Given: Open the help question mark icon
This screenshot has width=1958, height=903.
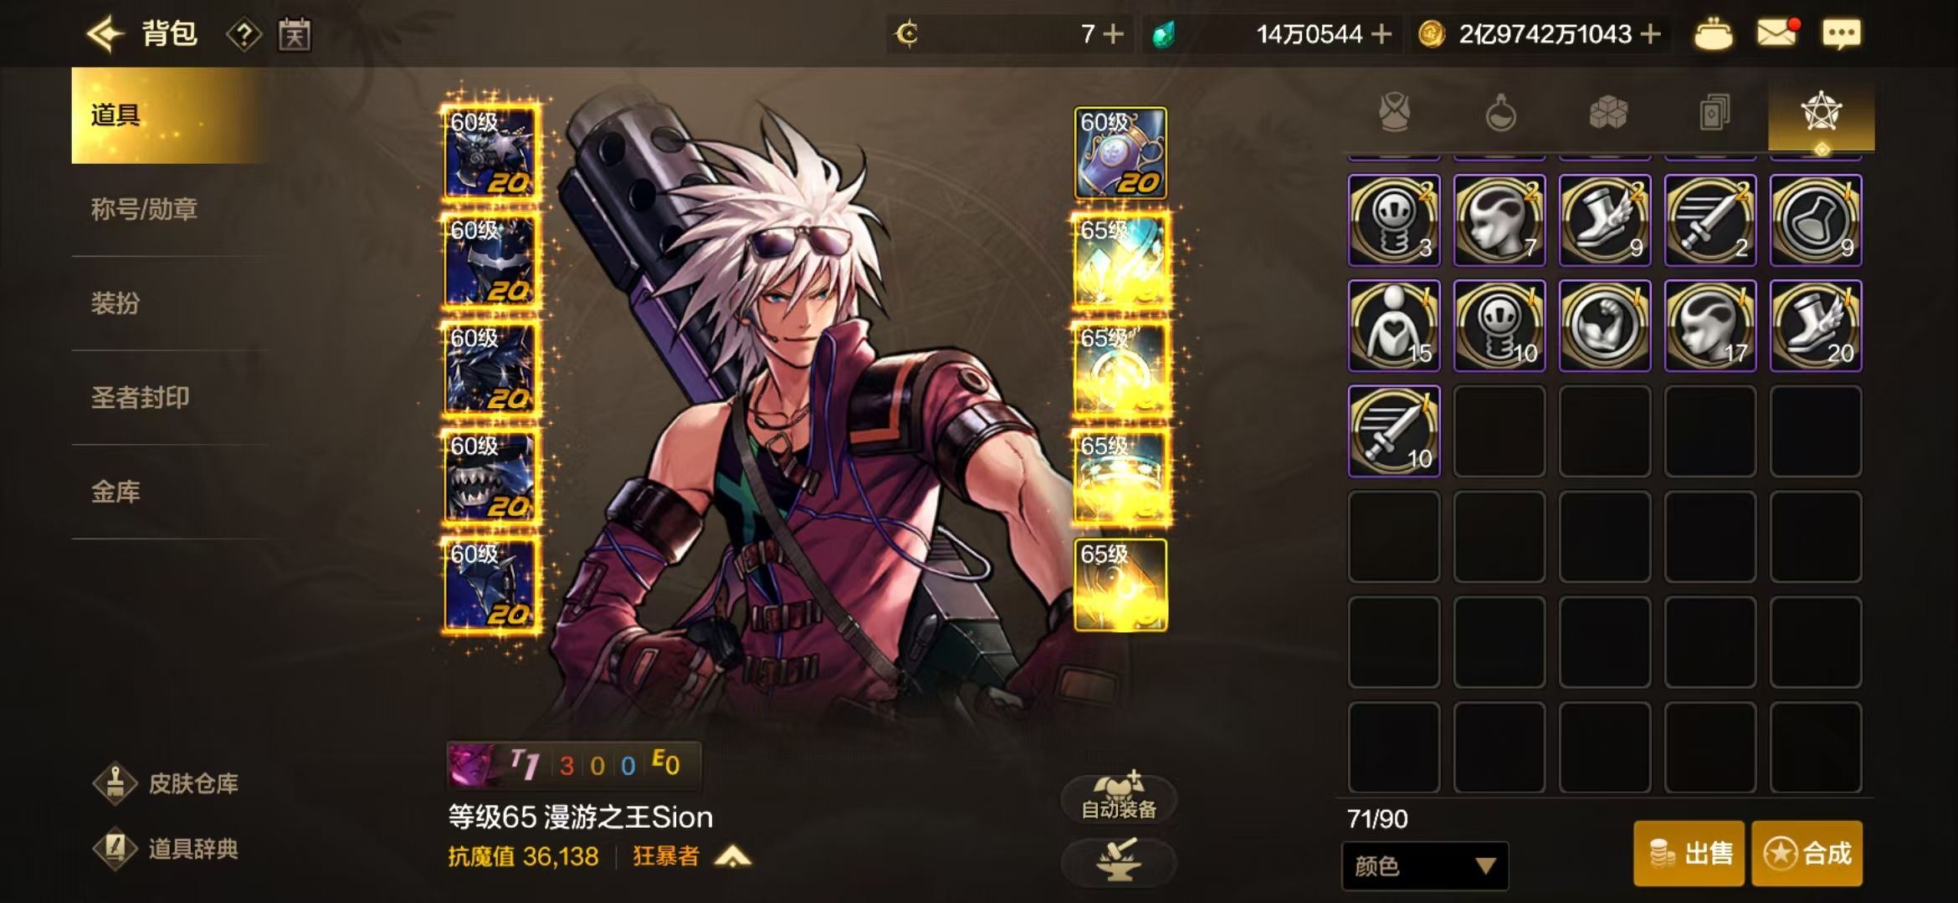Looking at the screenshot, I should click(243, 35).
